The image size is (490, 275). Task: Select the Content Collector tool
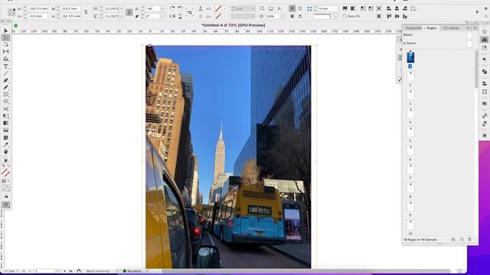[x=5, y=59]
